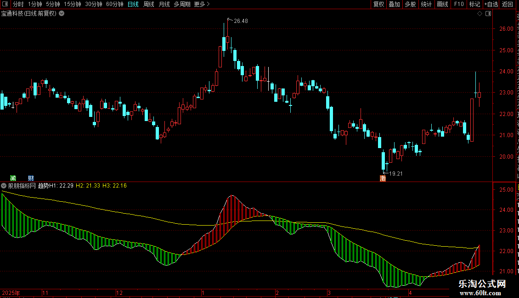This screenshot has height=298, width=519.
Task: Click the window split icon in chart corner
Action: (488, 14)
